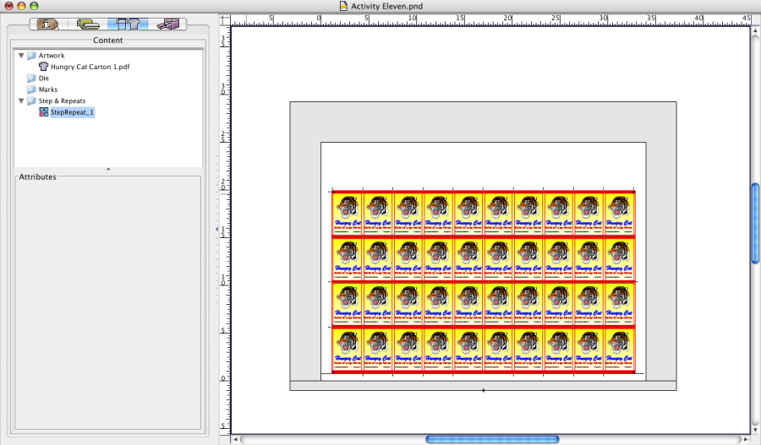The width and height of the screenshot is (761, 445).
Task: Click the ruler origin corner box
Action: [x=225, y=19]
